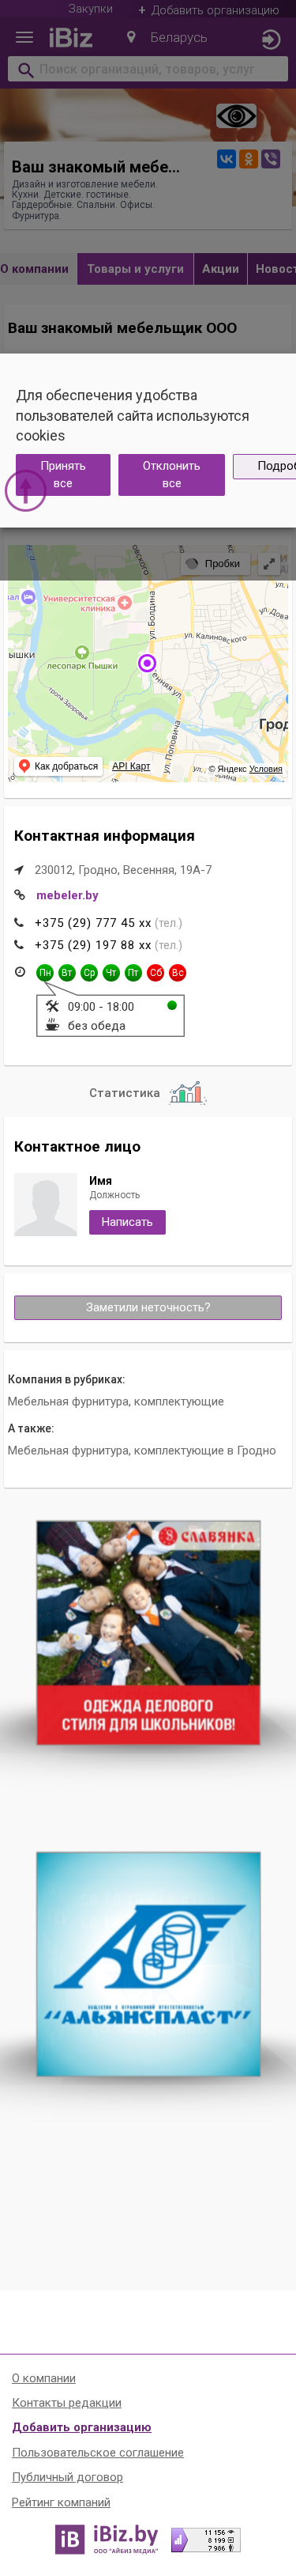Open the Статистика chart icon

click(186, 1092)
